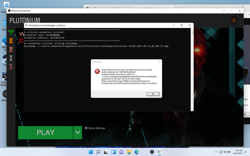Close the Plutonium error dialog

(x=159, y=62)
